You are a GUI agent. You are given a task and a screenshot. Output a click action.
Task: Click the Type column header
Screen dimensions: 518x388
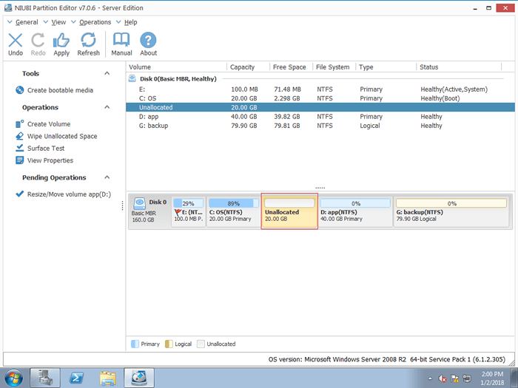pyautogui.click(x=386, y=67)
